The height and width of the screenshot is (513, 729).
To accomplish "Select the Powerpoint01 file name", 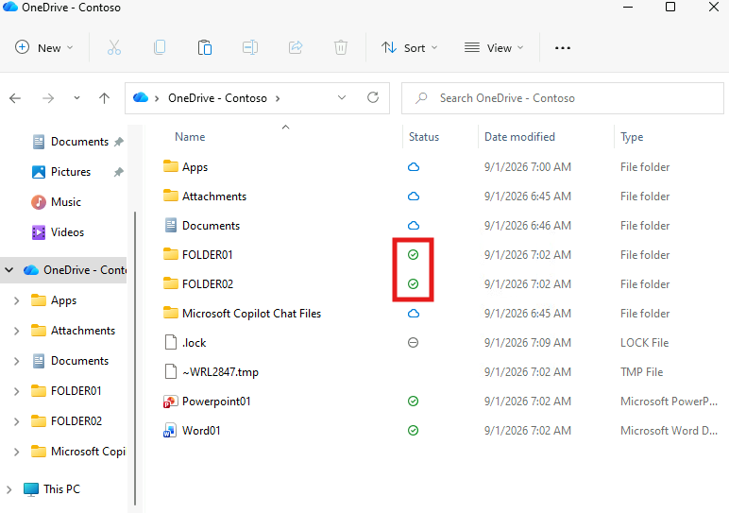I will click(x=216, y=402).
